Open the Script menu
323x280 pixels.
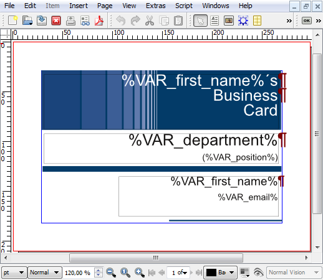[x=184, y=6]
